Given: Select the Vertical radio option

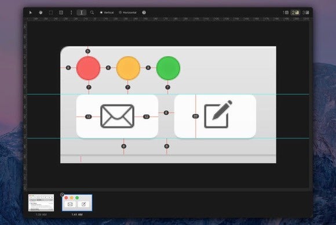Looking at the screenshot, I should [107, 13].
